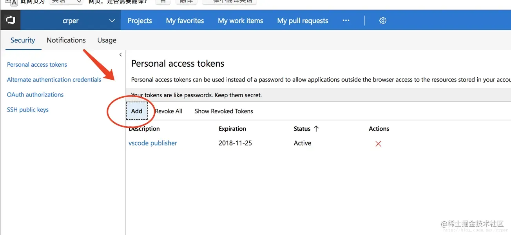Viewport: 511px width, 235px height.
Task: Open the Usage tab
Action: pyautogui.click(x=107, y=40)
